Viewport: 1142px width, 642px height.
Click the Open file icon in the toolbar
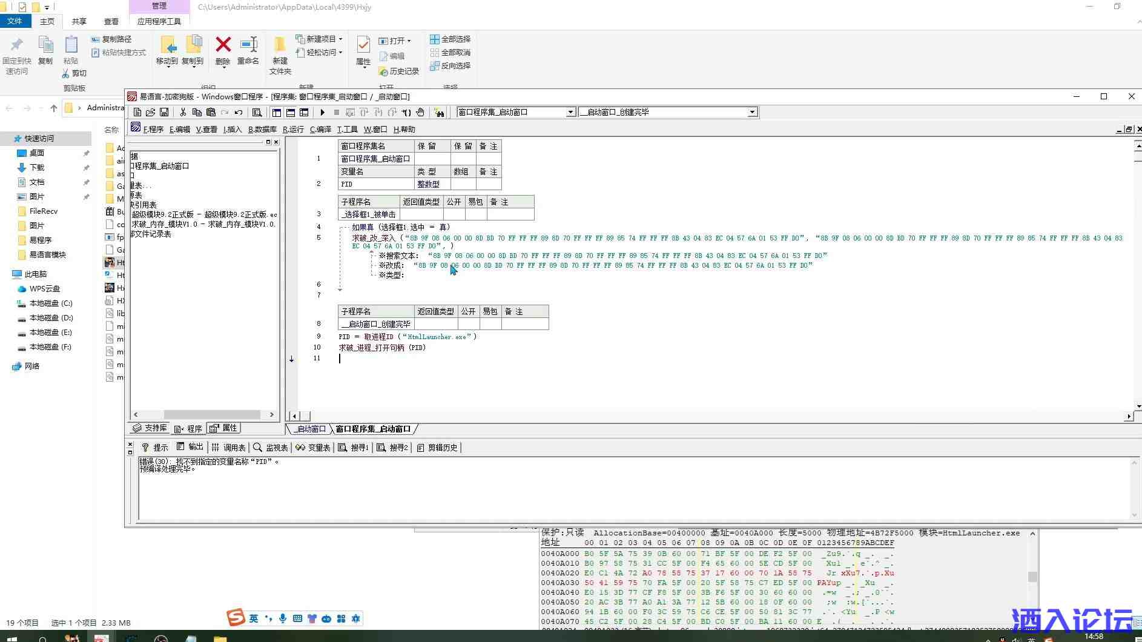(x=151, y=113)
